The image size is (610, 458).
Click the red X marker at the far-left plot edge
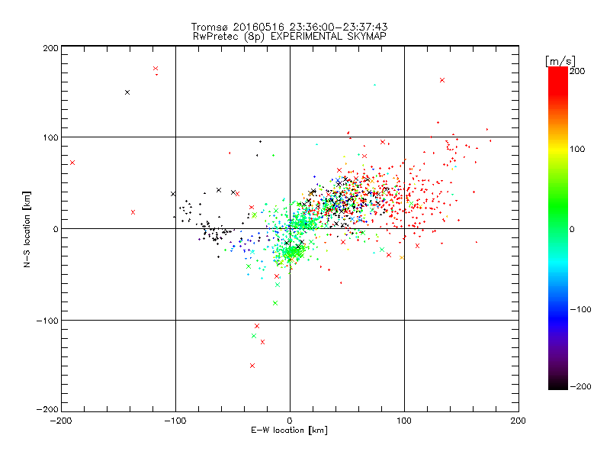point(72,163)
